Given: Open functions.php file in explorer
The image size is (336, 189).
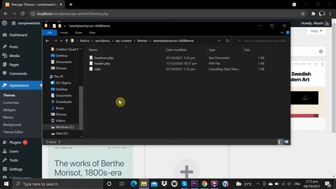Looking at the screenshot, I should tap(104, 58).
